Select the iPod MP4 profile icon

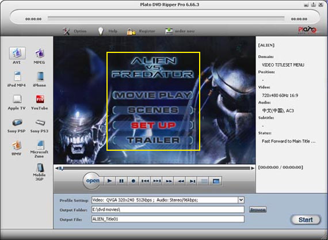pos(17,76)
